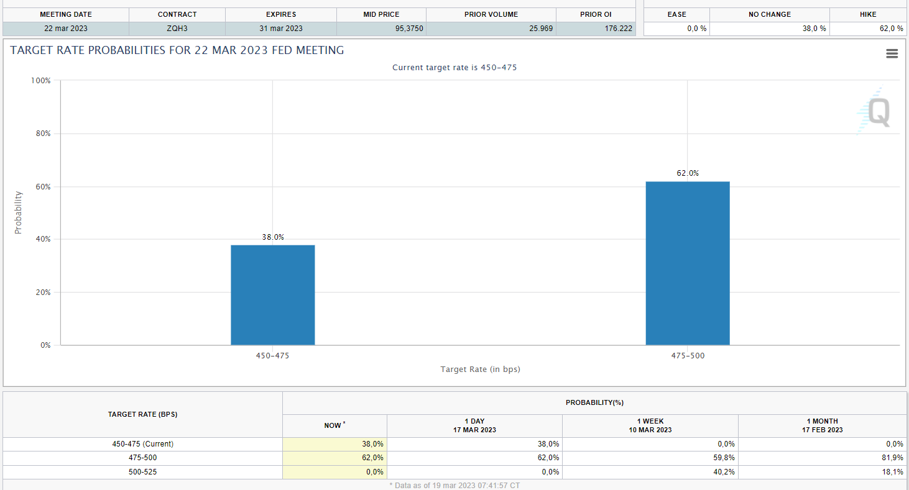Click the NO CHANGE column header
The width and height of the screenshot is (909, 490).
(x=769, y=14)
